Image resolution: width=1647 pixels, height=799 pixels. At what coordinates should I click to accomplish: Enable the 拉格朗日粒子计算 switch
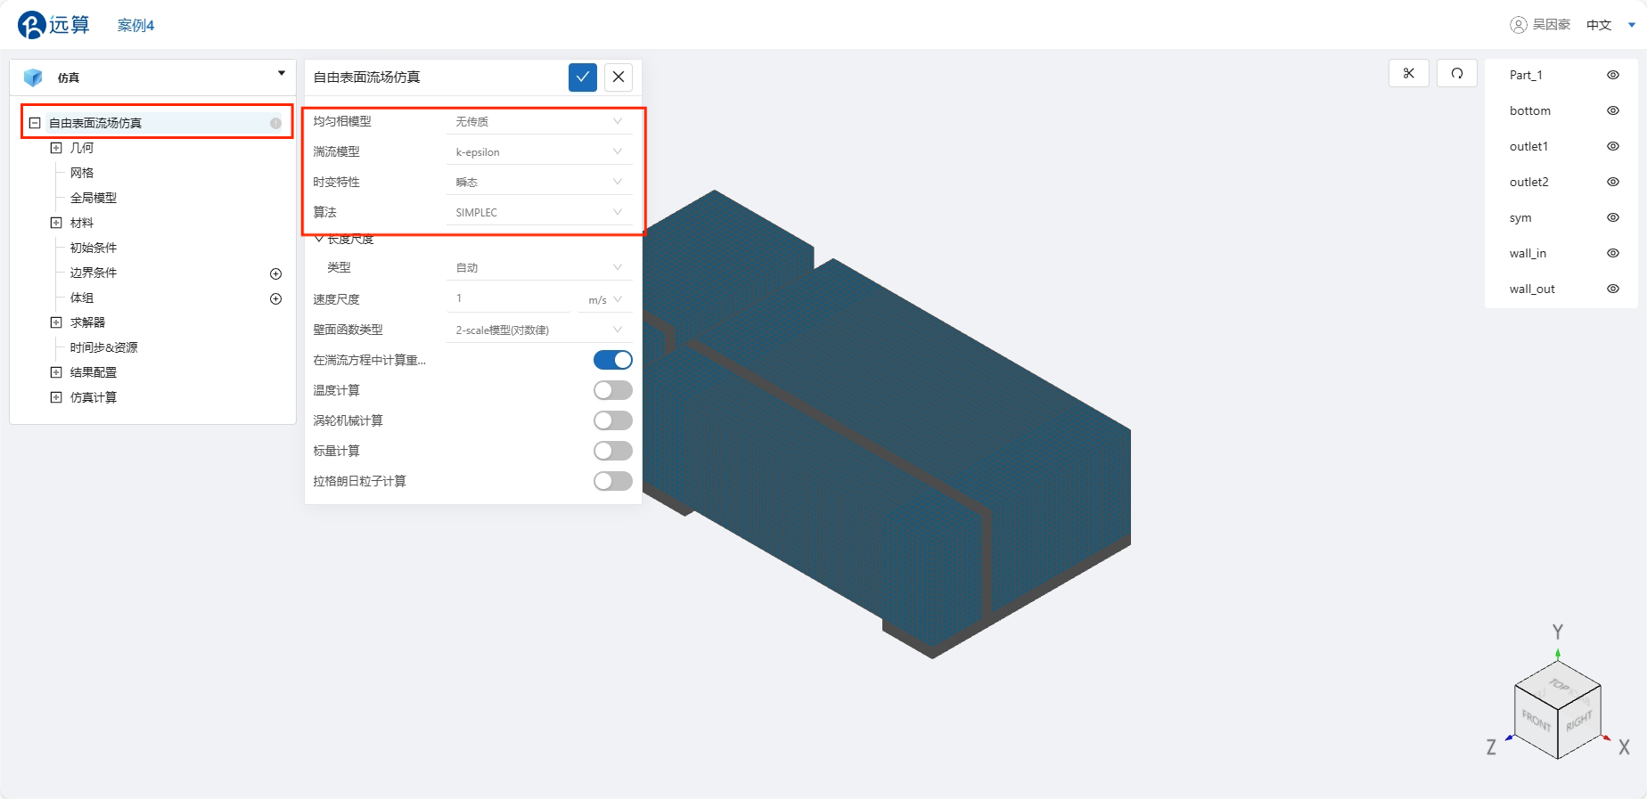pos(613,481)
